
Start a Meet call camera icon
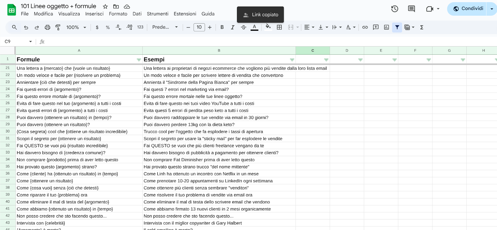430,9
